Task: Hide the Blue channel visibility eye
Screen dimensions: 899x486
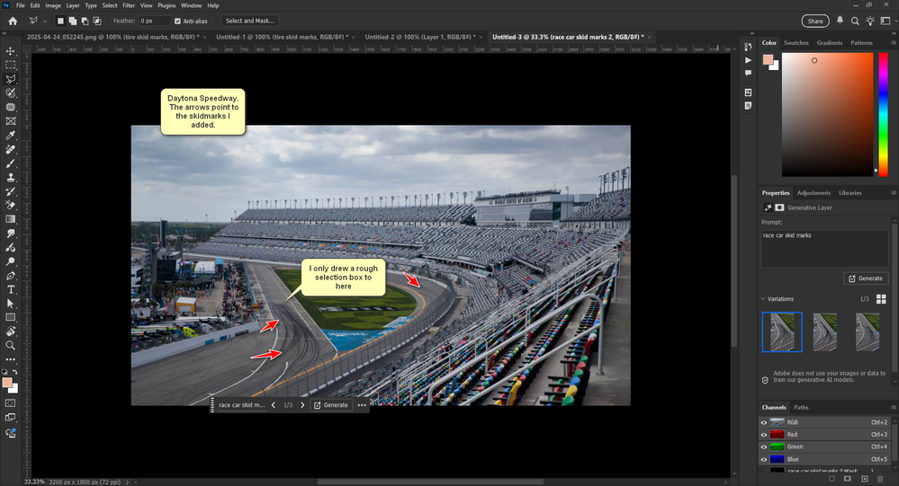Action: pyautogui.click(x=764, y=459)
